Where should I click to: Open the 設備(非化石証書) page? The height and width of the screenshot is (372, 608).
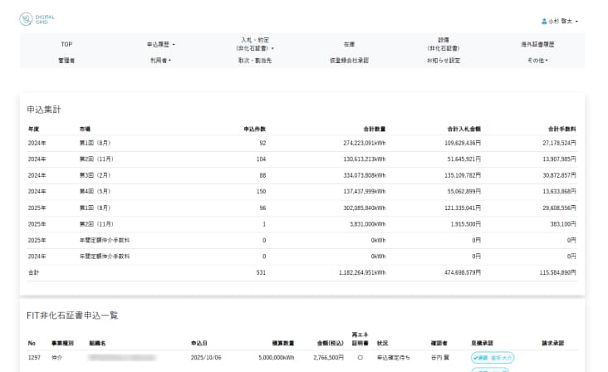(x=444, y=43)
